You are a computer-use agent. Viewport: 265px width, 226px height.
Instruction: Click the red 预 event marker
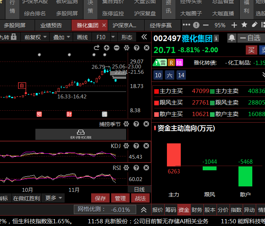[39, 114]
